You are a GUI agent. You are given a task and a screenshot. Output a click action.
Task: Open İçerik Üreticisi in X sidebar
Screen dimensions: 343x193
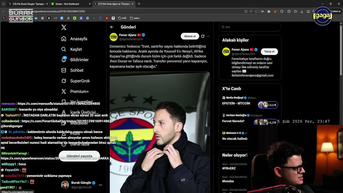click(x=80, y=112)
